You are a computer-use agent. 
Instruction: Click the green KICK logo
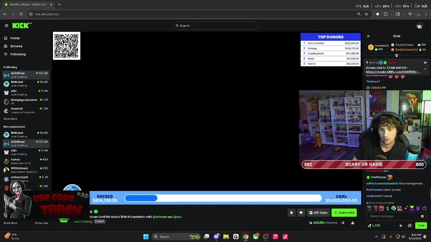22,26
